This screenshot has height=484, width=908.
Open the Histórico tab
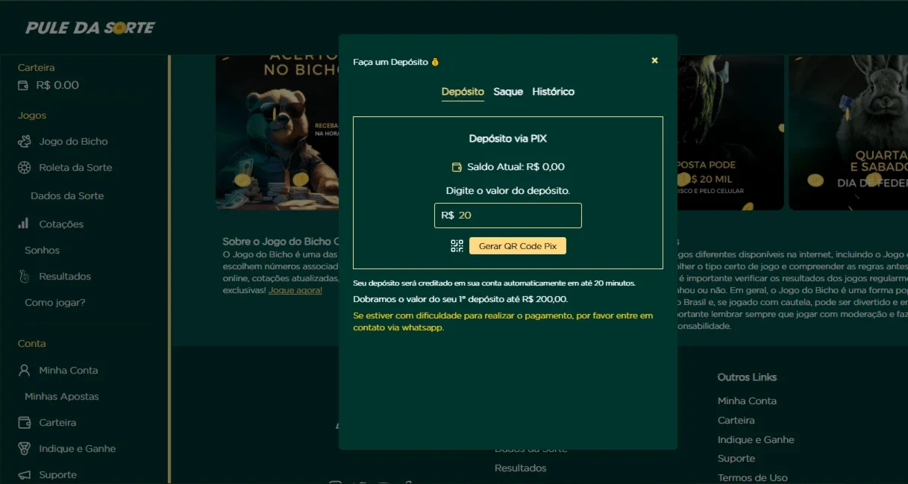[x=554, y=92]
